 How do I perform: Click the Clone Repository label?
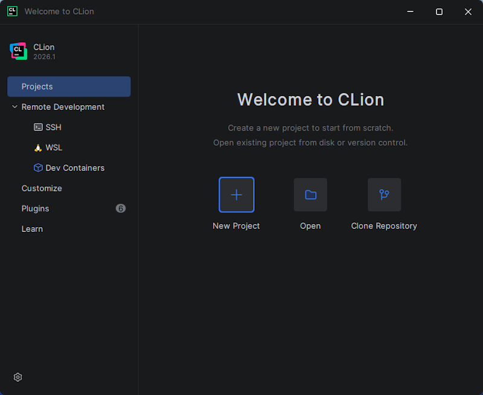tap(384, 226)
